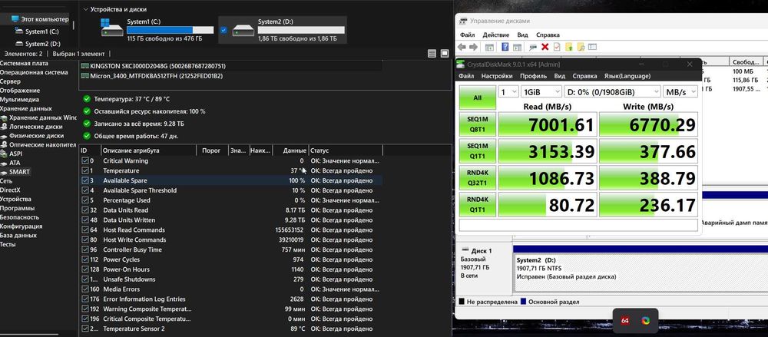Click red X delete icon in Disk Management toolbar
Image resolution: width=768 pixels, height=337 pixels.
545,47
